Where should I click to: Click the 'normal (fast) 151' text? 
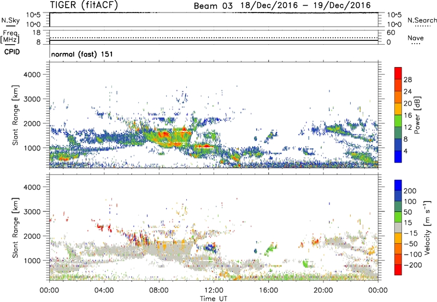pos(82,54)
